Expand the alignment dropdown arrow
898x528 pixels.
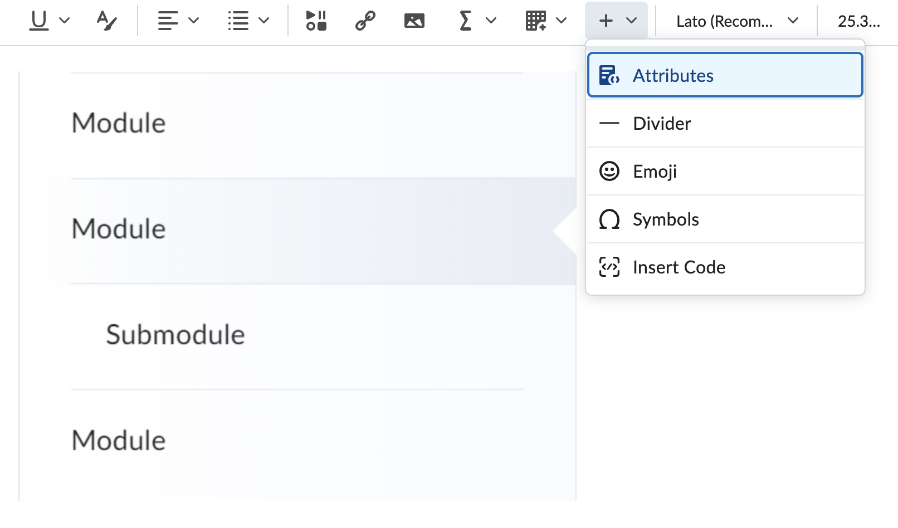194,21
